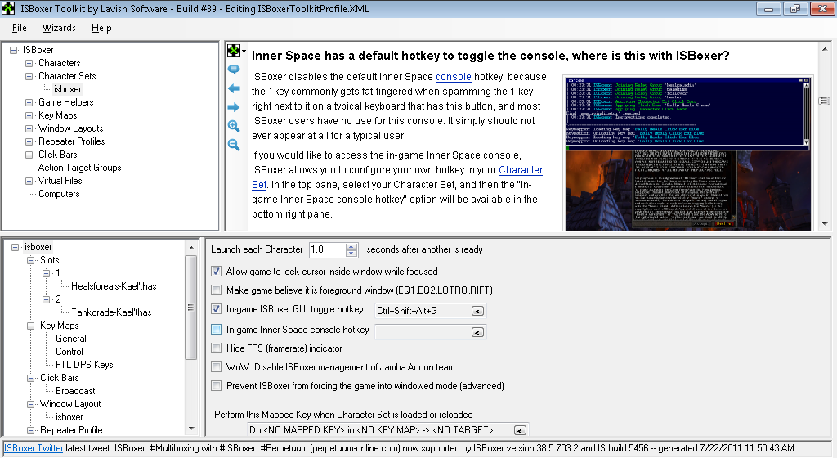This screenshot has height=458, width=837.
Task: Open the File menu
Action: (20, 28)
